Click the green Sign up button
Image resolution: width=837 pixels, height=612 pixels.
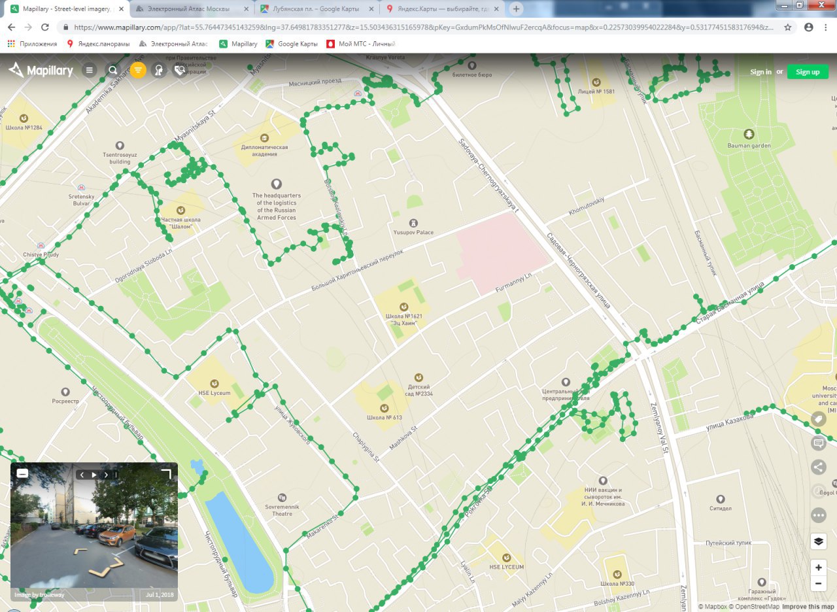(808, 72)
